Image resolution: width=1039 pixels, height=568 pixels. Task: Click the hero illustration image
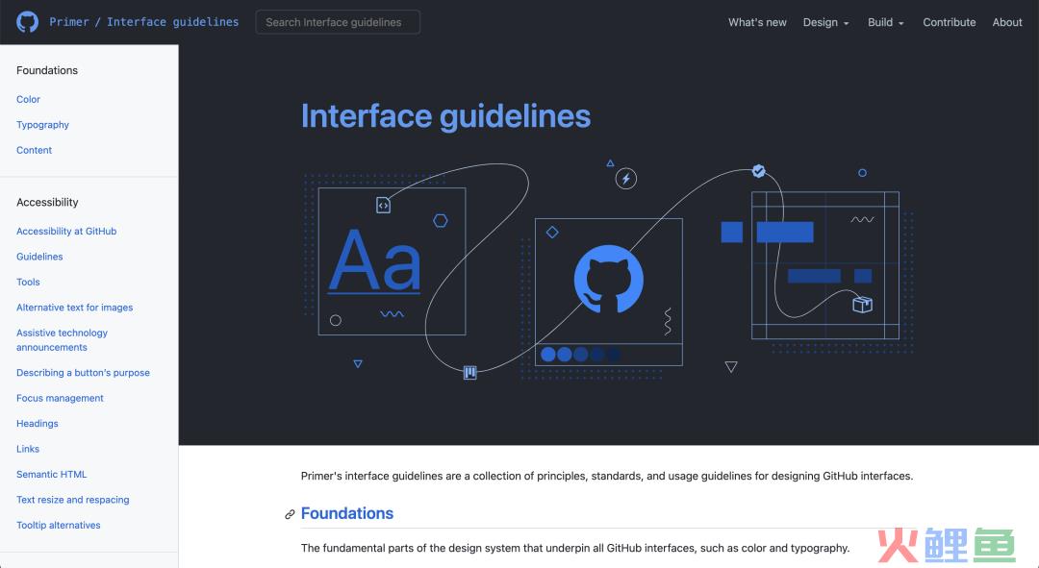pyautogui.click(x=608, y=270)
